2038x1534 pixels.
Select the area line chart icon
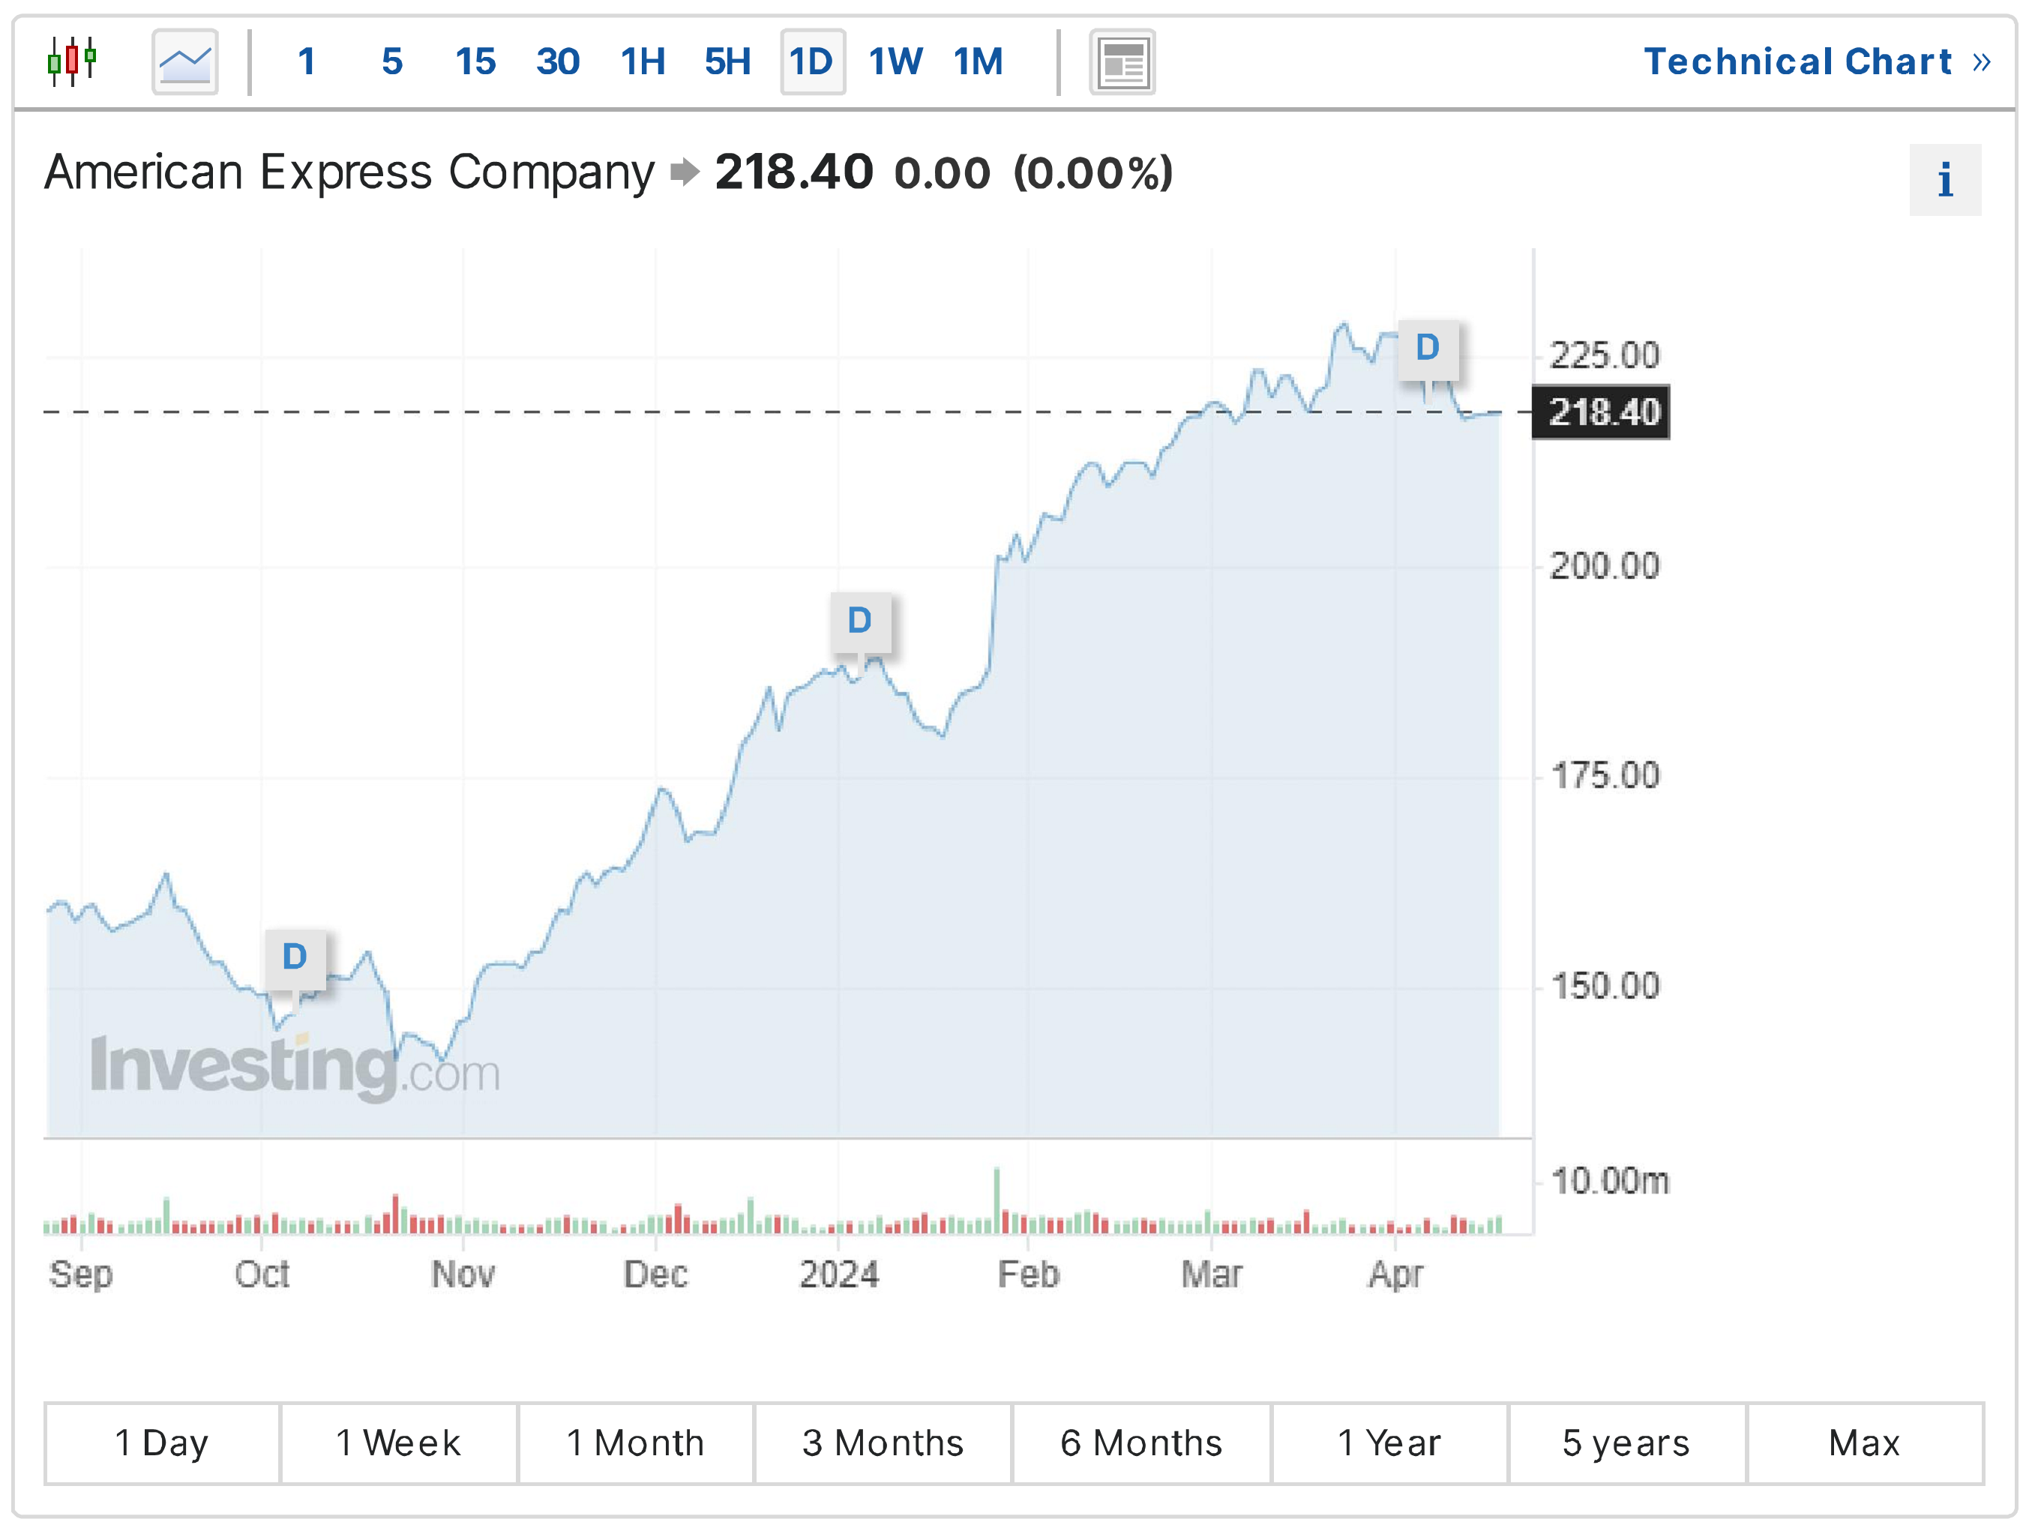pos(185,61)
